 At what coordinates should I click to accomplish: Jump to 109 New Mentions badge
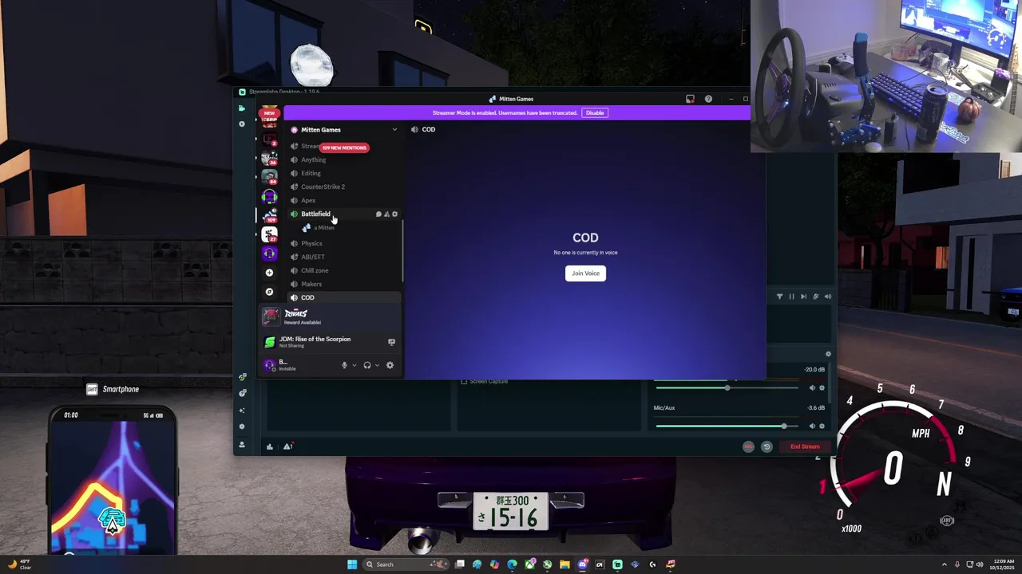tap(344, 147)
